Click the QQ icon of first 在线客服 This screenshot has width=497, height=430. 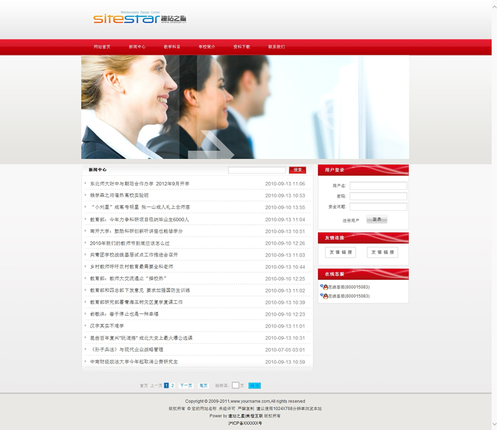pos(324,287)
